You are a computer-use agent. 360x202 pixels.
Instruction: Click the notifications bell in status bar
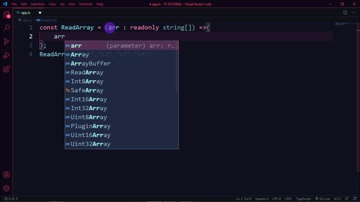click(355, 199)
